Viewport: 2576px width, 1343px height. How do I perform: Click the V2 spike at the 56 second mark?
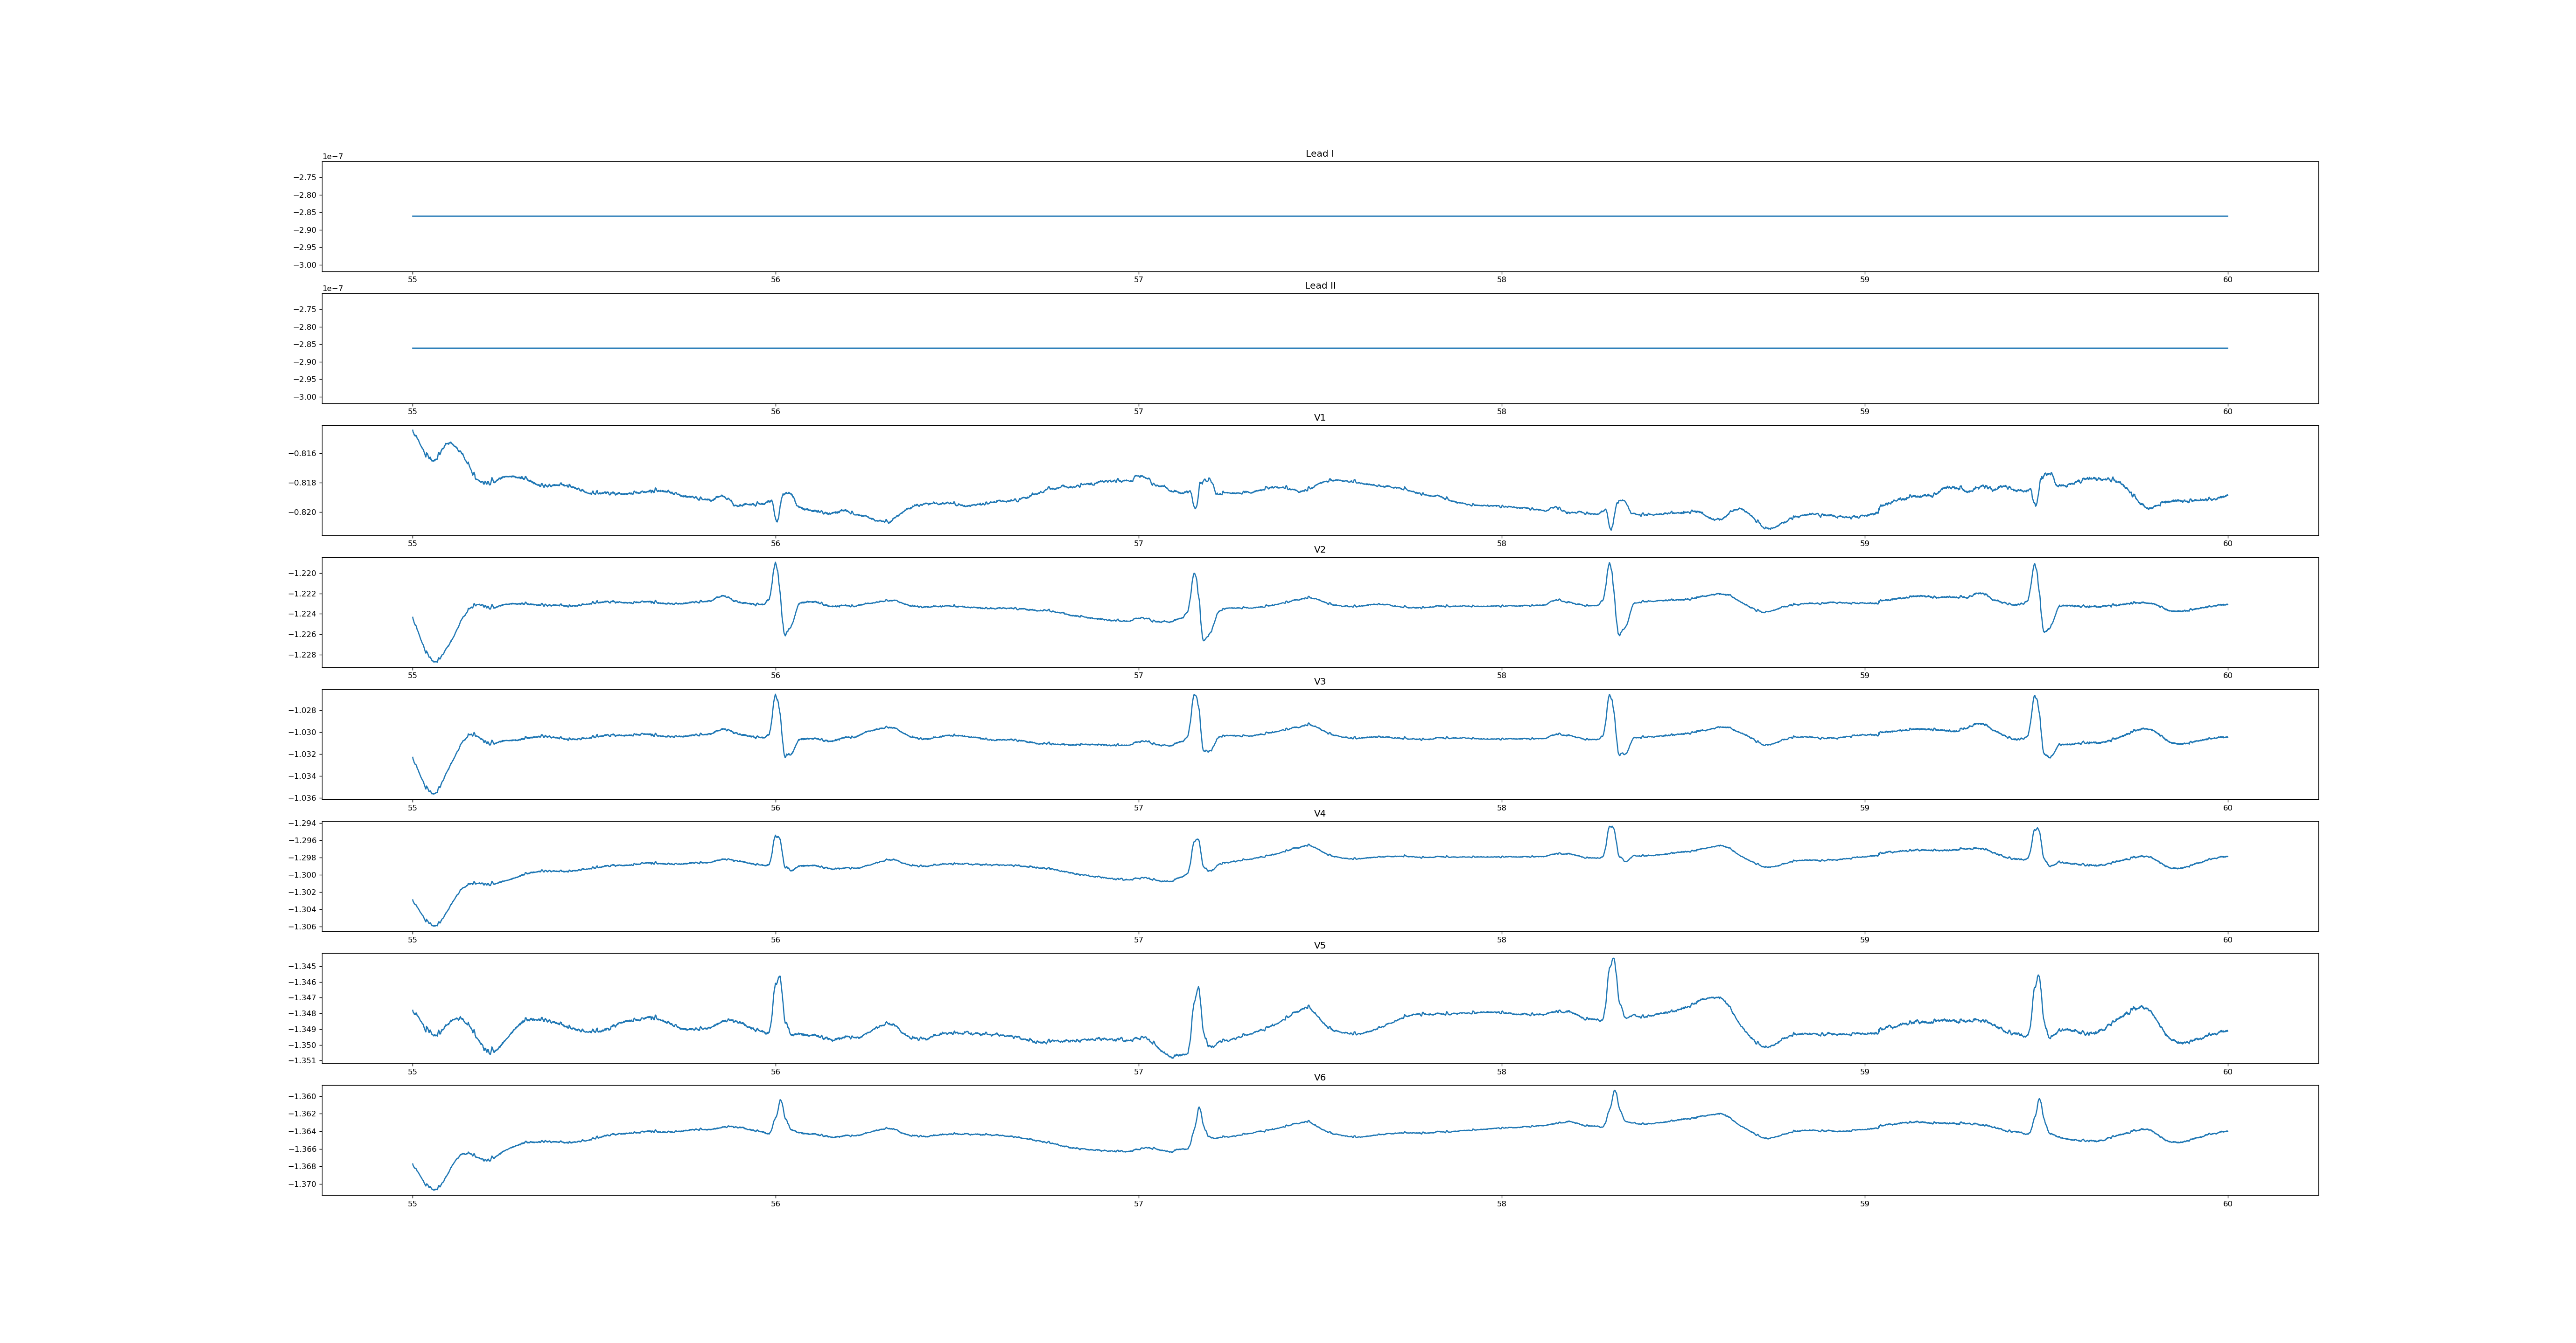click(x=775, y=565)
